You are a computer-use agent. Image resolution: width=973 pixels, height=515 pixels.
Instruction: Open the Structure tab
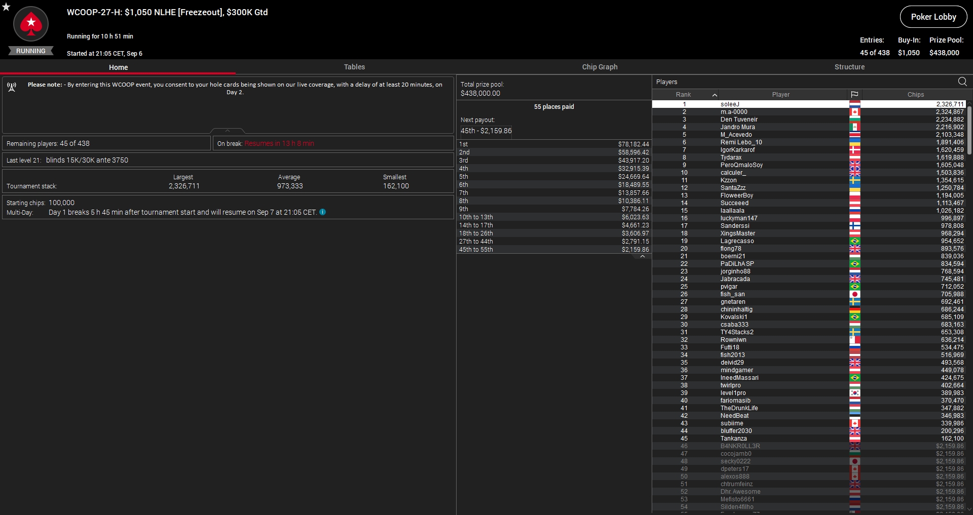[849, 67]
